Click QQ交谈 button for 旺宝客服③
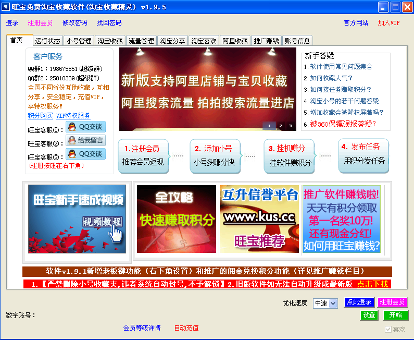 86,154
